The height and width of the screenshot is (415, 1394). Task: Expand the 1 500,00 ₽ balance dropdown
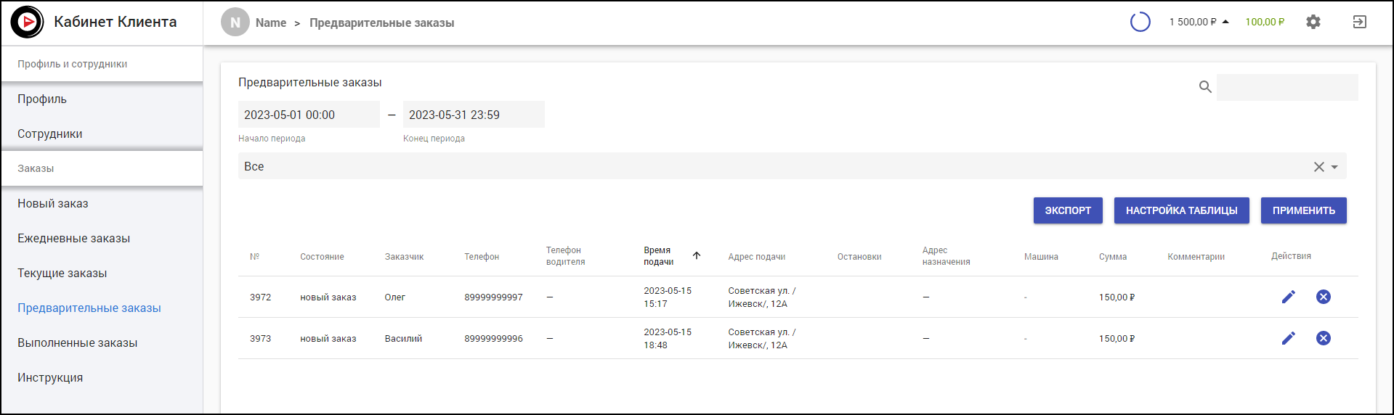click(x=1225, y=22)
